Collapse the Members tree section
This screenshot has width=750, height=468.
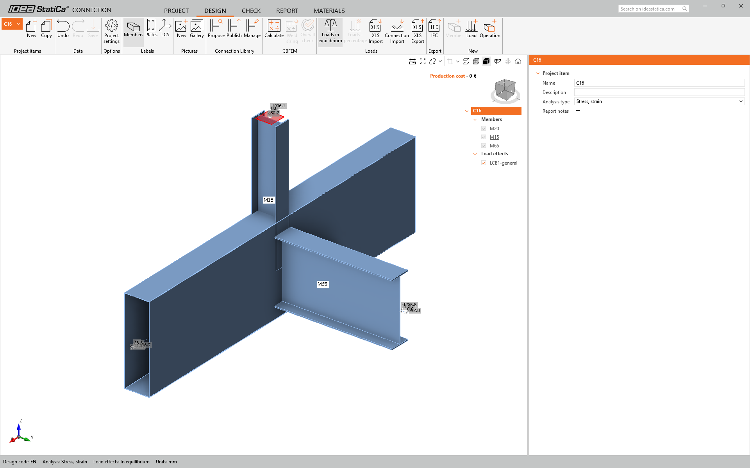coord(475,119)
